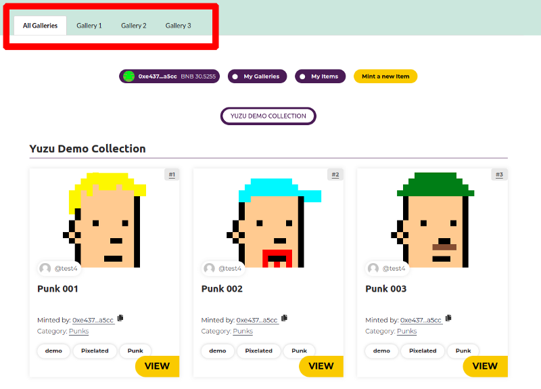Viewport: 541px width, 389px height.
Task: Click the Pixelated tag on Punk 001
Action: coord(95,350)
